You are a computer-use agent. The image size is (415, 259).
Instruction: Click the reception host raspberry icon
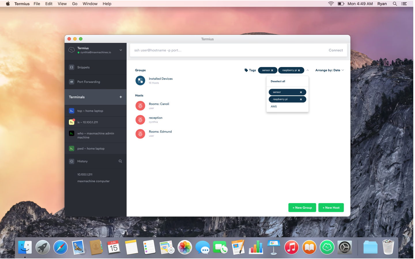point(140,120)
